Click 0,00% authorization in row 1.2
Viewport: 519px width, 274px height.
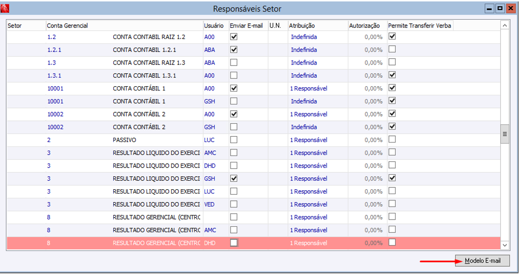point(374,37)
